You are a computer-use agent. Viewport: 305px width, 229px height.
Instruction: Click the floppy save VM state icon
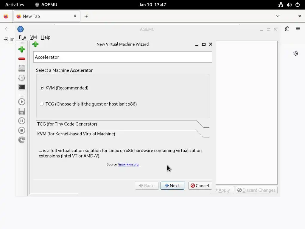(x=21, y=112)
